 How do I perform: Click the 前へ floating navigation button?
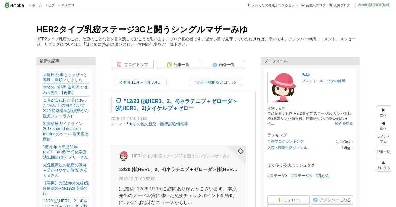(x=383, y=126)
